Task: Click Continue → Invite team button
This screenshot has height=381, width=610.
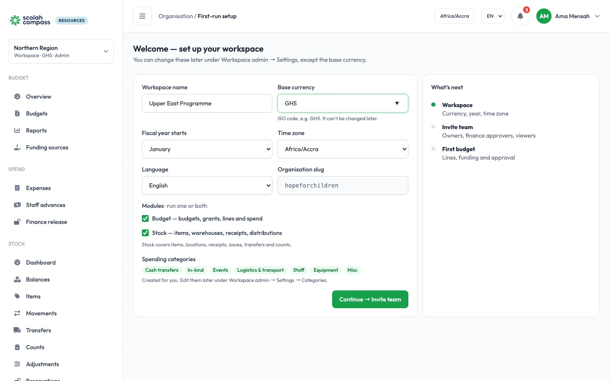Action: [x=370, y=299]
